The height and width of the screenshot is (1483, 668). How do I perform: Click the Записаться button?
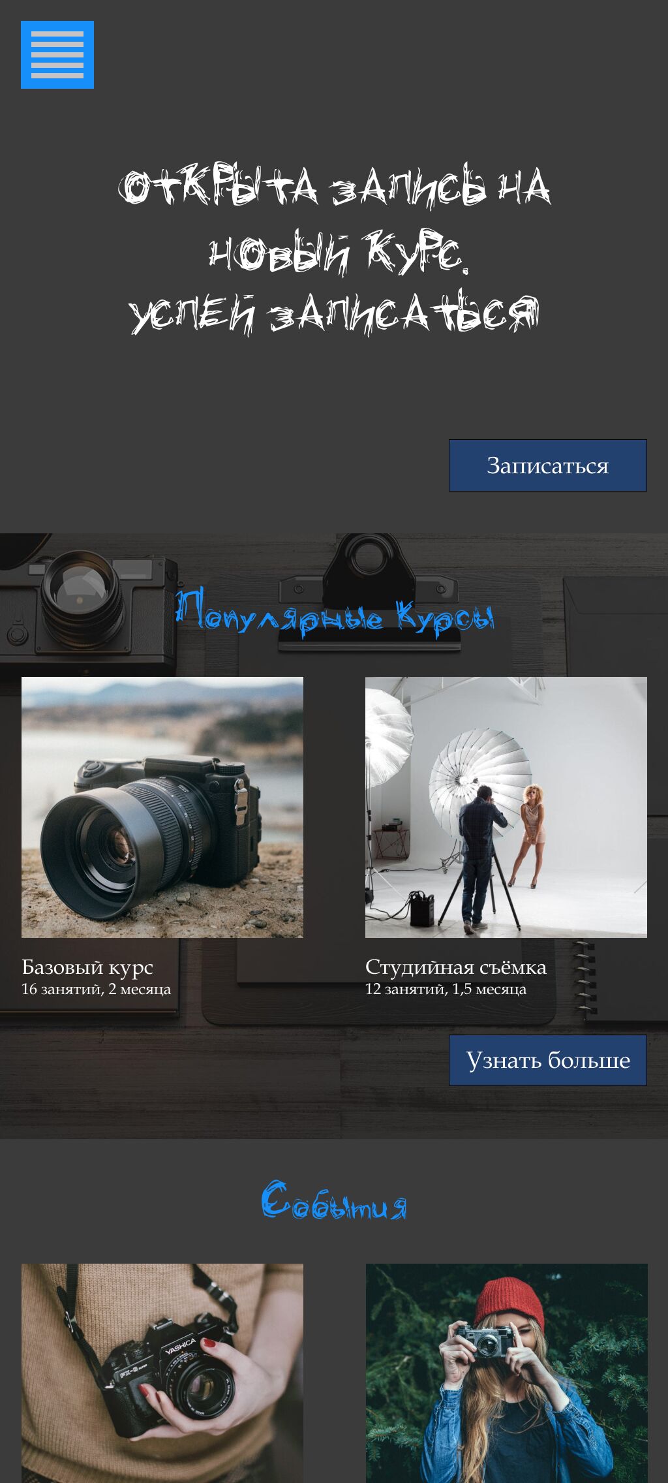(x=548, y=465)
